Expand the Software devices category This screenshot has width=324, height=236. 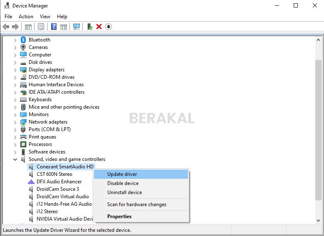click(15, 152)
